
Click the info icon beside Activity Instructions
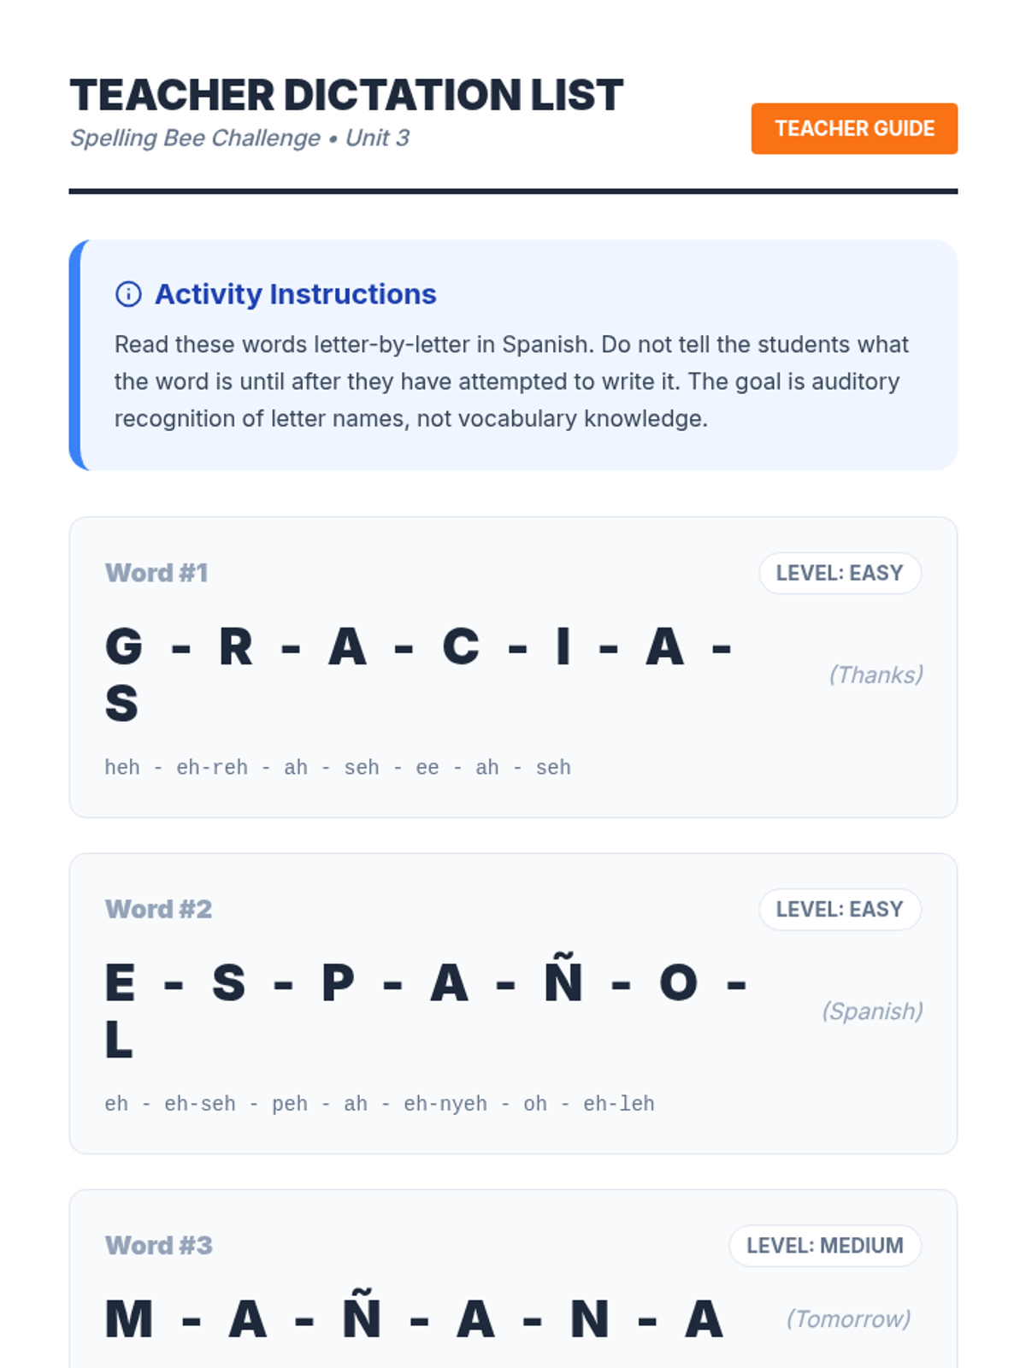click(x=128, y=294)
